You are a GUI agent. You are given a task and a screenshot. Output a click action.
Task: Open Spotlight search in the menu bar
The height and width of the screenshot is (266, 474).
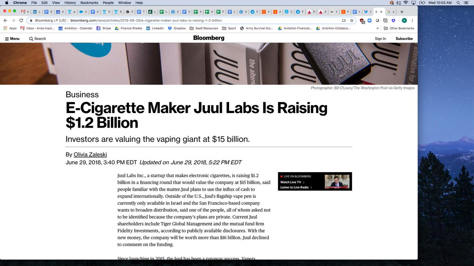click(x=458, y=3)
